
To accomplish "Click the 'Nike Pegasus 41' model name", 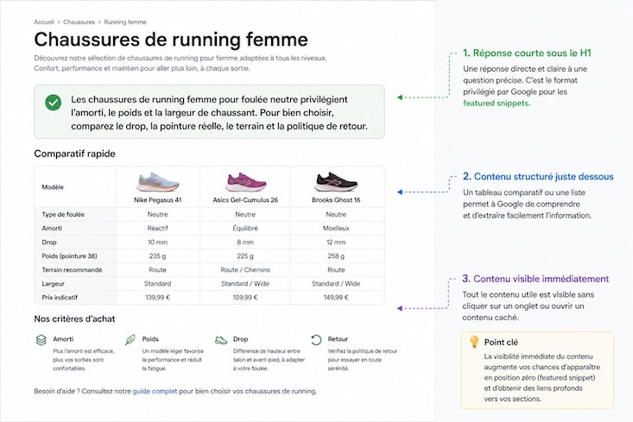I will click(158, 199).
